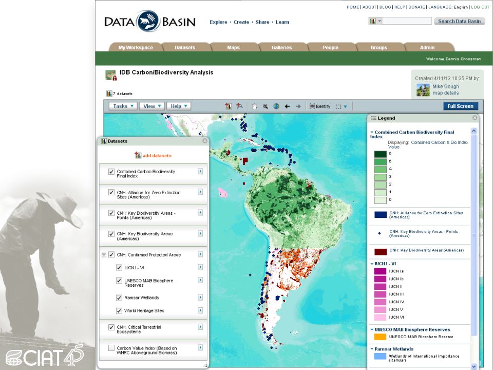Open the Groups tab
This screenshot has width=493, height=370.
[x=378, y=47]
